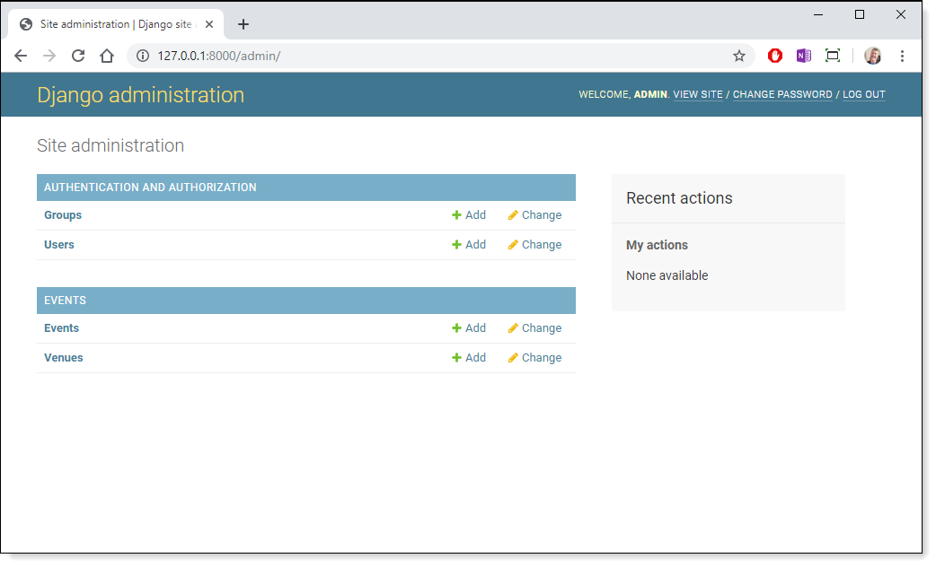Click Change for Groups

click(534, 215)
